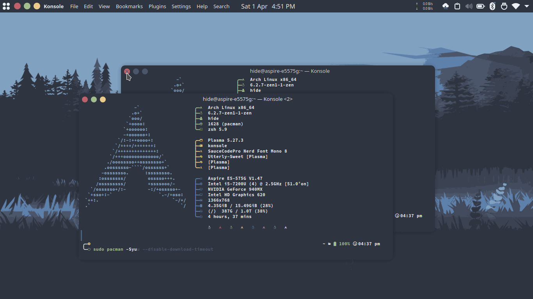Click font icon beside SauceCodePro Nerd Font
The height and width of the screenshot is (299, 533).
[x=201, y=151]
